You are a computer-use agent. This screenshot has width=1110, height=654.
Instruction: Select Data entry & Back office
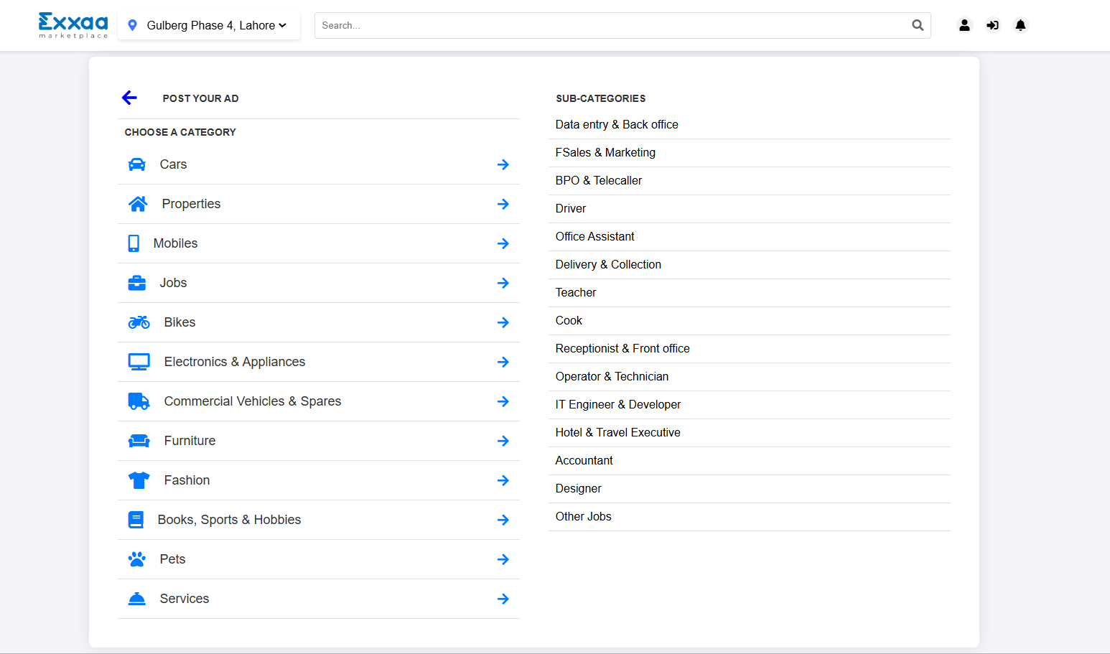[x=616, y=125]
